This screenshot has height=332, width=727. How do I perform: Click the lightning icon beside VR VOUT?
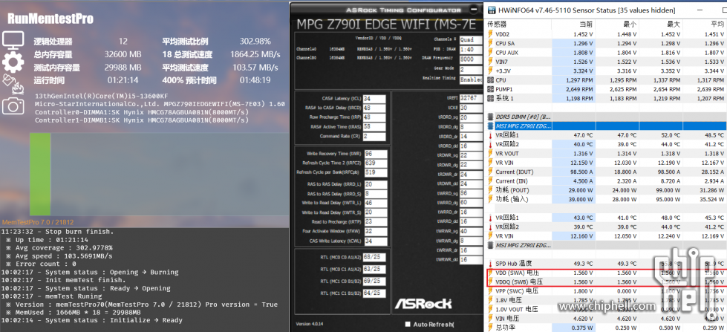click(491, 154)
